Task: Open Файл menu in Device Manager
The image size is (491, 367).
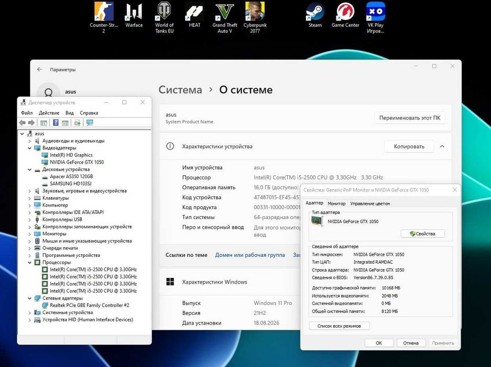Action: coord(27,113)
